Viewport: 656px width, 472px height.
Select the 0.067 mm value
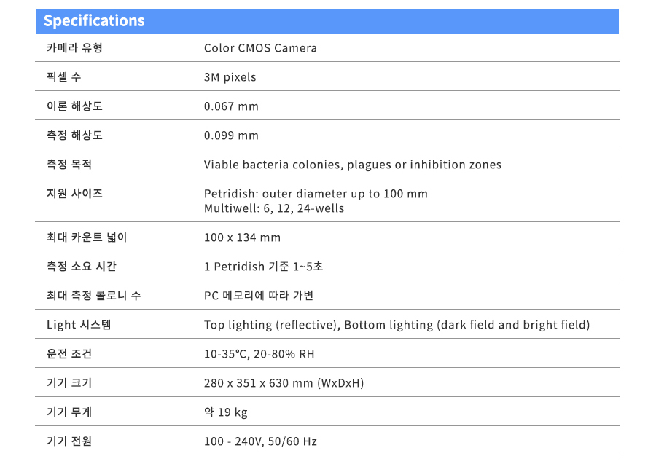coord(231,106)
